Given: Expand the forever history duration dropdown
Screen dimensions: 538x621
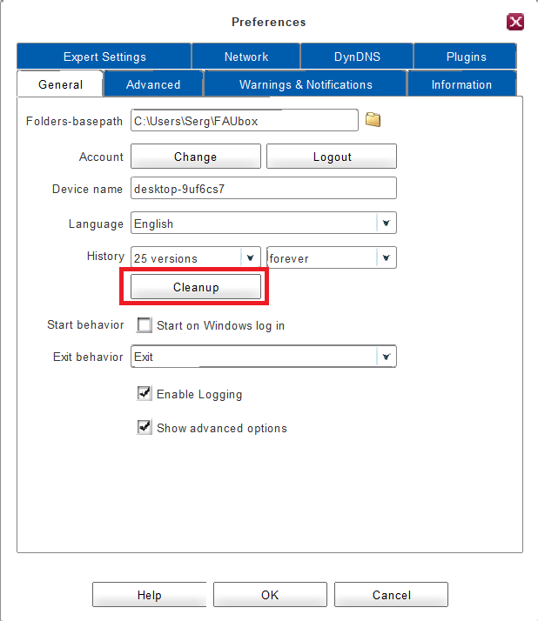Looking at the screenshot, I should 387,257.
